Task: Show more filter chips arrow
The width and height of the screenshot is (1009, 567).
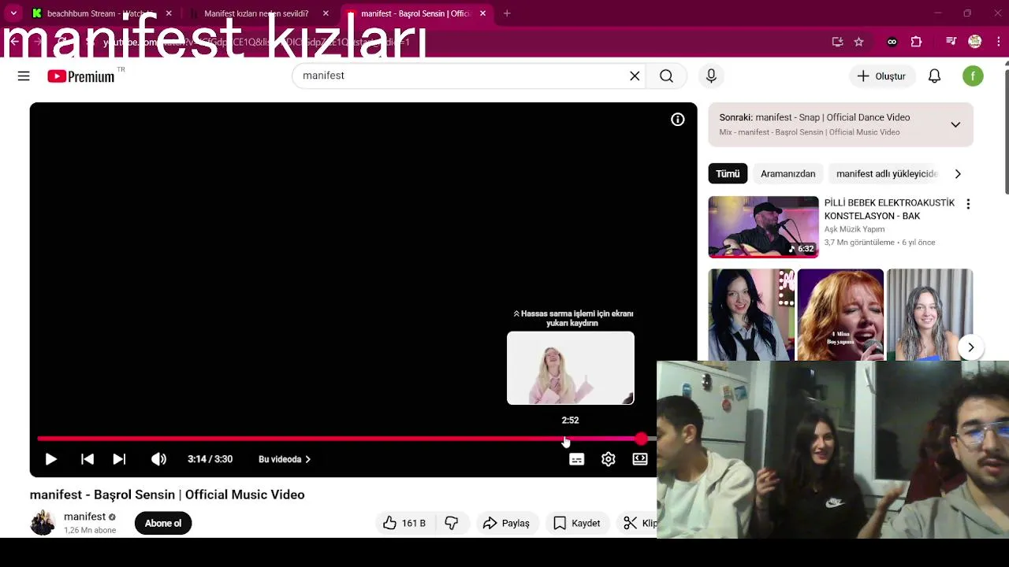Action: pos(958,173)
